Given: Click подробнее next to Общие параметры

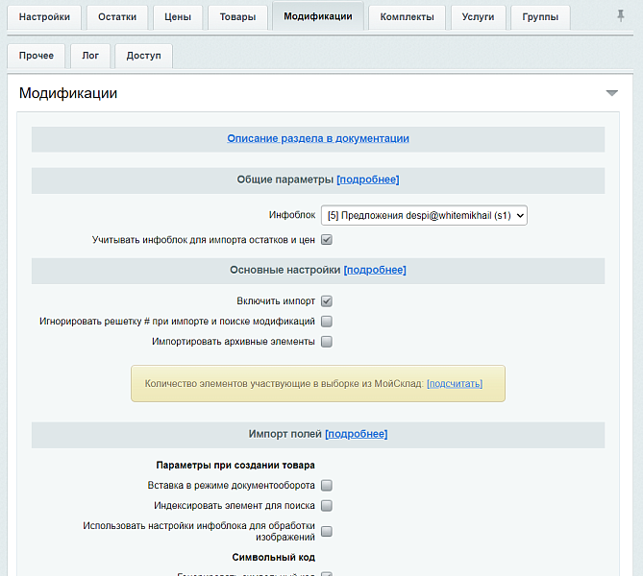Looking at the screenshot, I should click(x=367, y=180).
